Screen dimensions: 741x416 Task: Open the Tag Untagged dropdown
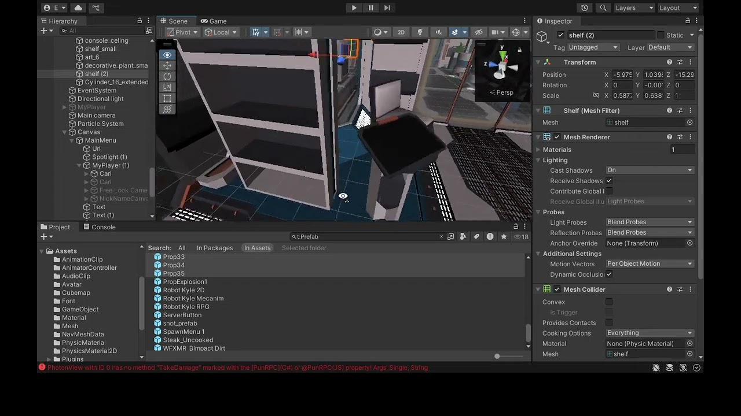(x=593, y=47)
